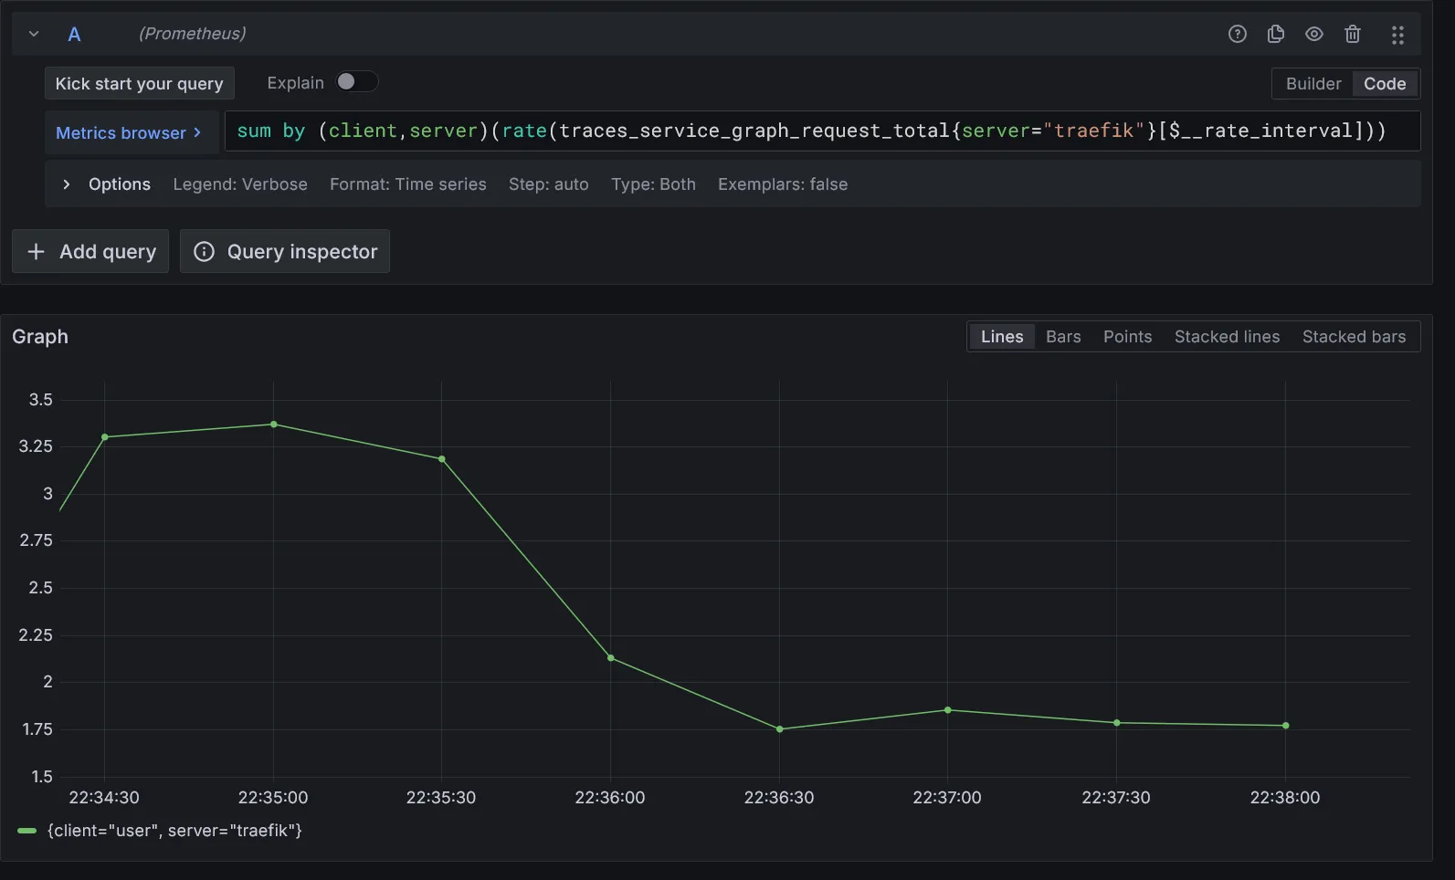Viewport: 1455px width, 880px height.
Task: Click legend series client="user", server="traefik"
Action: 174,831
